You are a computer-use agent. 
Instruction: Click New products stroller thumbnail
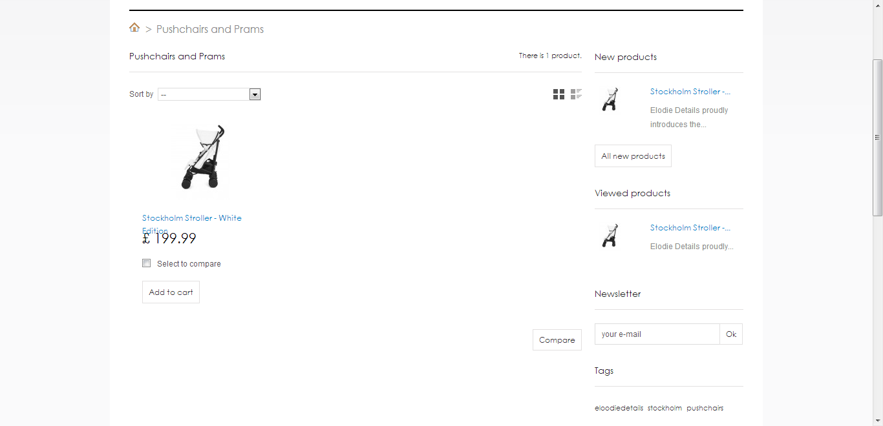click(610, 99)
